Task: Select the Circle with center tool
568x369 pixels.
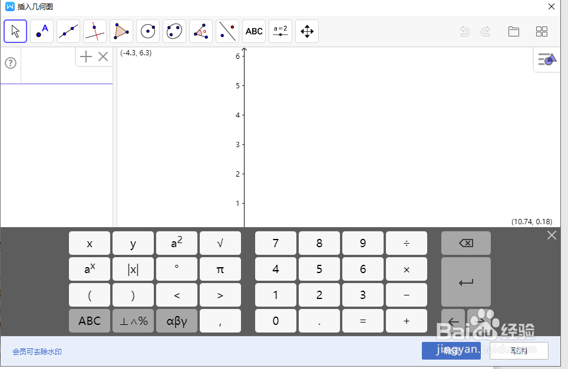Action: coord(148,31)
